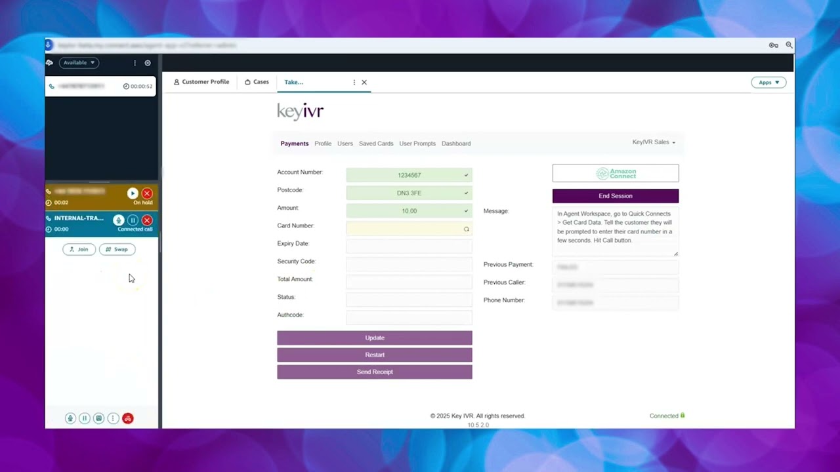Click the Postcode field showing DN3 3FE
This screenshot has width=840, height=472.
tap(409, 193)
